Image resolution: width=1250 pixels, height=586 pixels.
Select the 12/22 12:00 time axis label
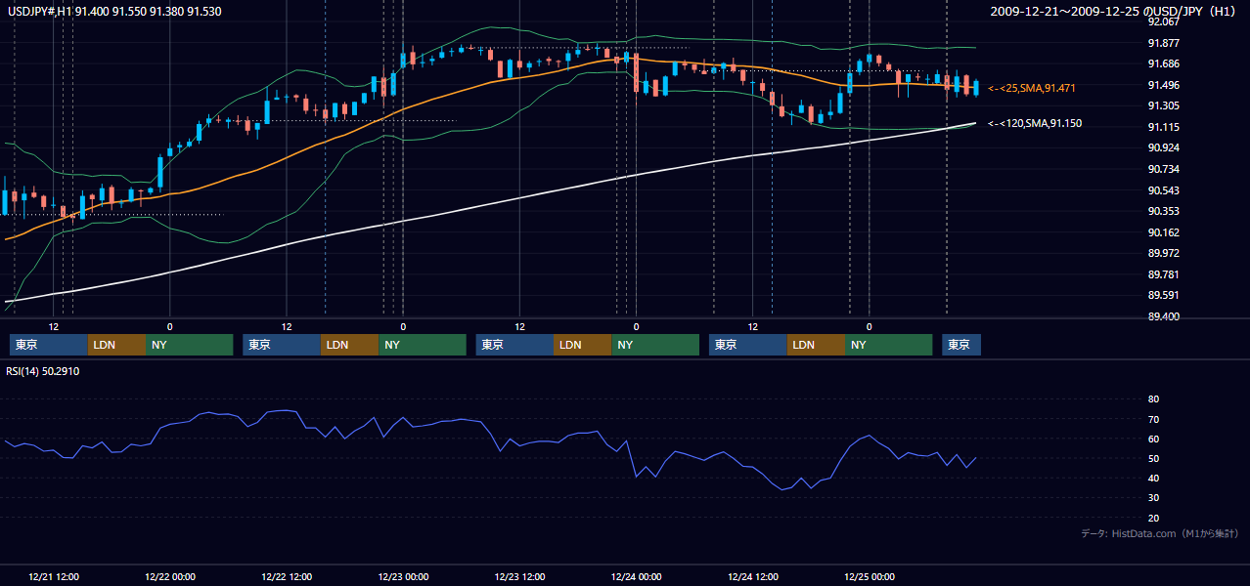point(287,576)
